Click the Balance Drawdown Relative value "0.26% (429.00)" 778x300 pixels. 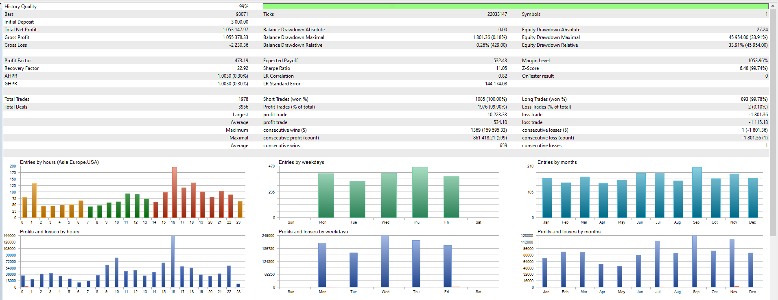tap(492, 45)
